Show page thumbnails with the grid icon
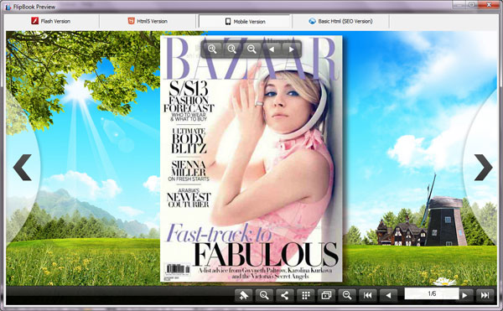The height and width of the screenshot is (311, 503). 305,295
